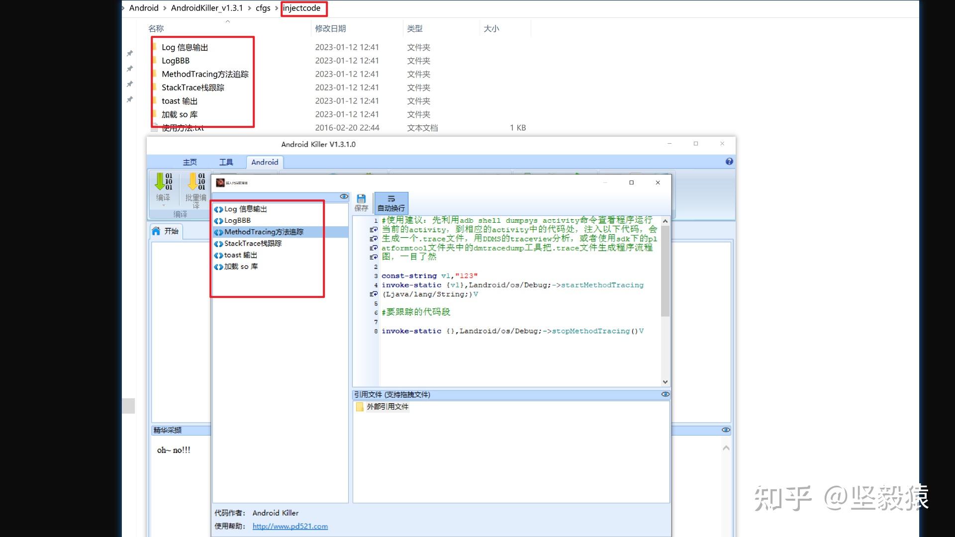Click 'Android' in Explorer breadcrumb path
The height and width of the screenshot is (537, 955).
pyautogui.click(x=144, y=8)
